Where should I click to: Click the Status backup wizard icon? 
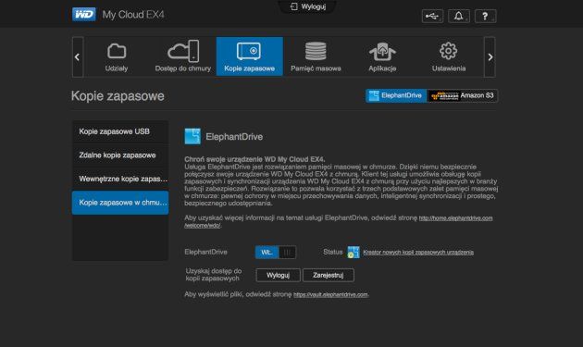(354, 253)
